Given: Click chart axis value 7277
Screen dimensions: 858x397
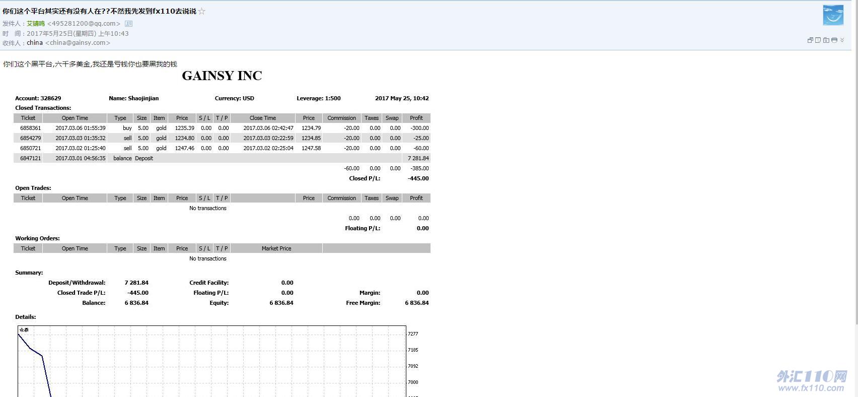Looking at the screenshot, I should coord(413,334).
